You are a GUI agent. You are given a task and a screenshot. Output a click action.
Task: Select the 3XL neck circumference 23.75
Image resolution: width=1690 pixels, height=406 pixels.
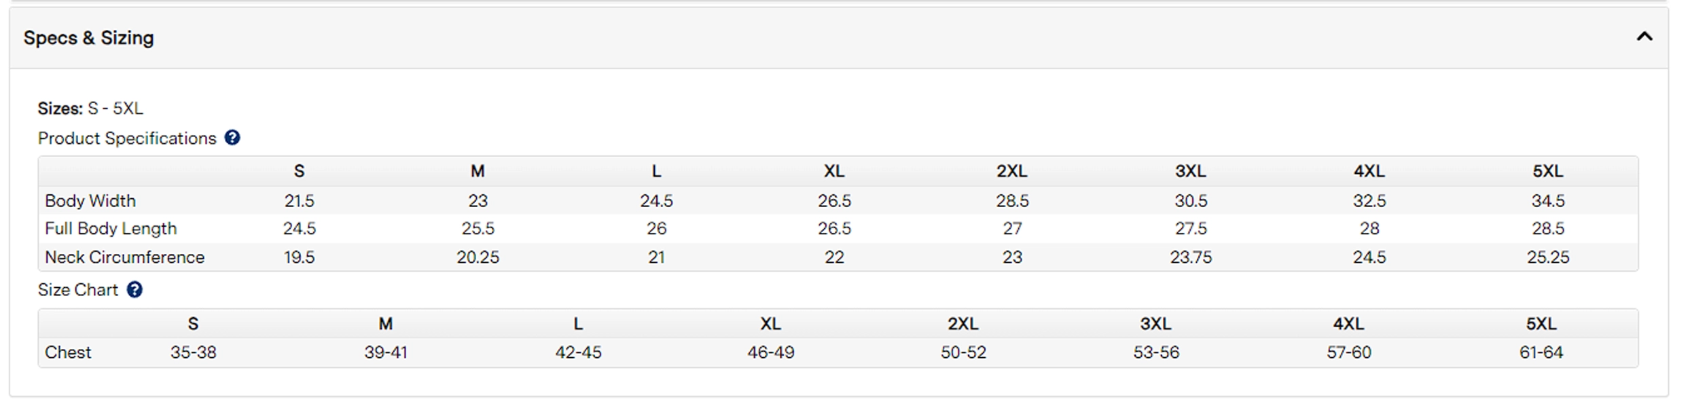point(1191,257)
